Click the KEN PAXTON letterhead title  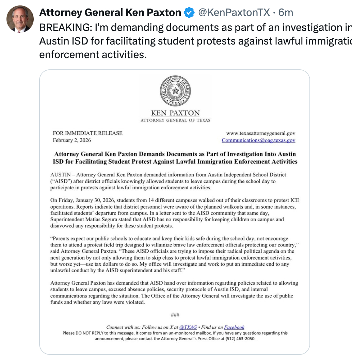[175, 113]
